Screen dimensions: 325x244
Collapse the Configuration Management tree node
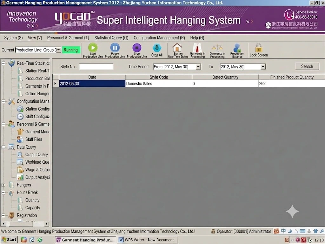[x=3, y=101]
